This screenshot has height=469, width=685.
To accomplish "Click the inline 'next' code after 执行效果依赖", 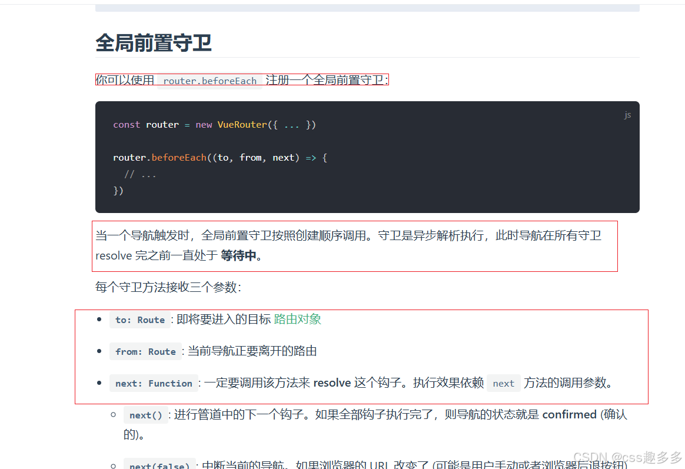I will [x=504, y=384].
